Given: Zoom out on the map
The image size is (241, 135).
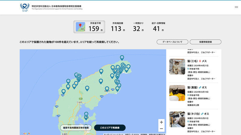Looking at the screenshot, I should point(161,129).
